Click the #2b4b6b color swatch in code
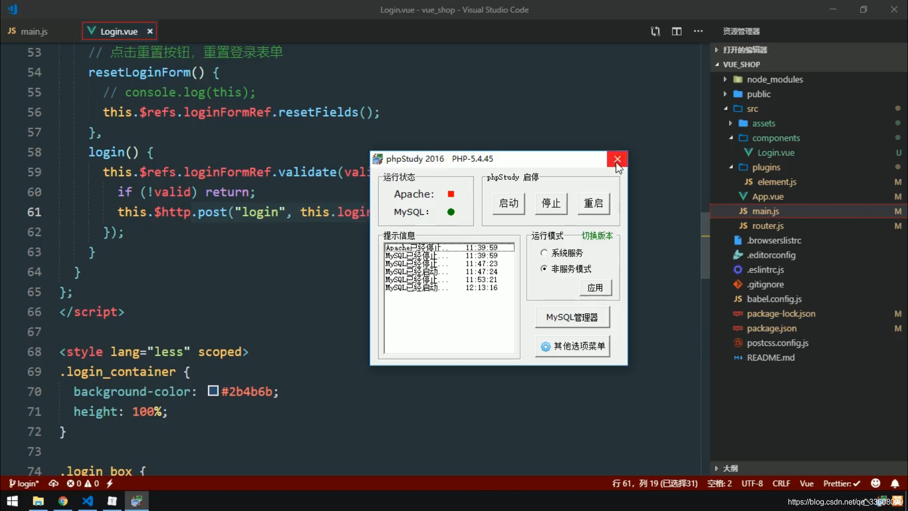This screenshot has height=511, width=908. (x=213, y=391)
